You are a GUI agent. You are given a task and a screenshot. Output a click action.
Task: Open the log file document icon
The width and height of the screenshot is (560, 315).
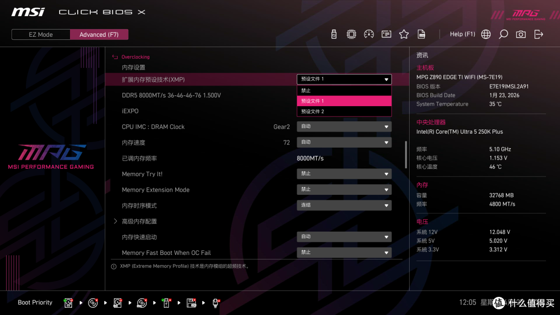[x=421, y=34]
